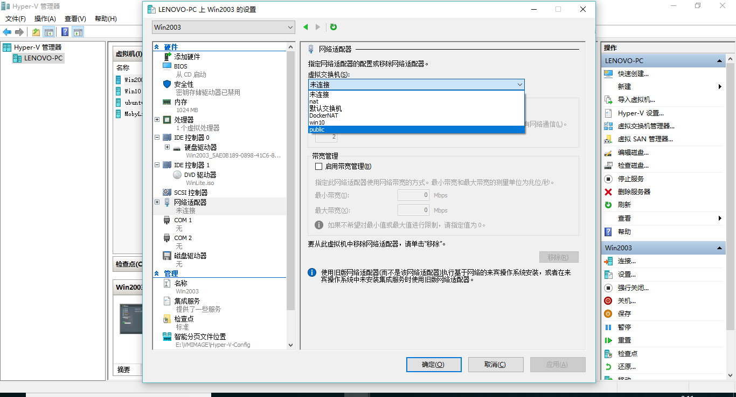Open 查看(V) menu in Hyper-V Manager
736x397 pixels.
click(x=75, y=19)
